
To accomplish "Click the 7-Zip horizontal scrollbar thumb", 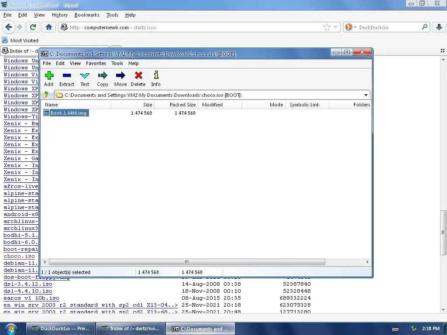I will coord(187,262).
